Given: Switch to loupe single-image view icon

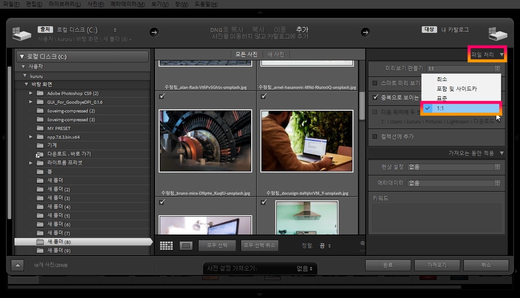Looking at the screenshot, I should (x=186, y=245).
